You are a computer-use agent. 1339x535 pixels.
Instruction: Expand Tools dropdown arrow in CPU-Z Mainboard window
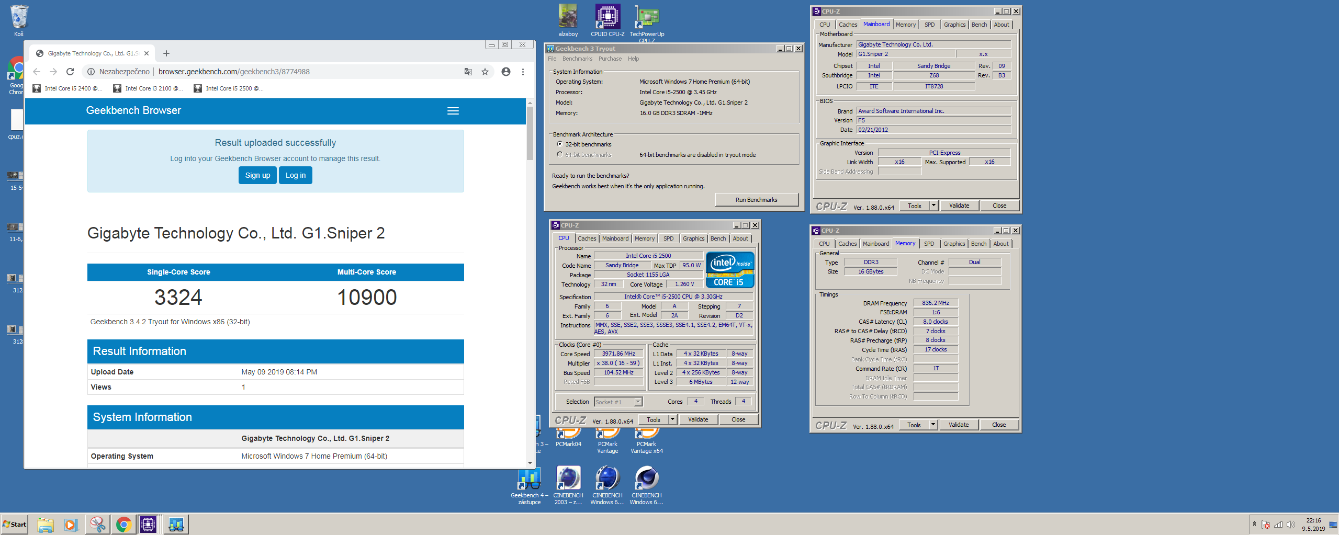pyautogui.click(x=933, y=206)
